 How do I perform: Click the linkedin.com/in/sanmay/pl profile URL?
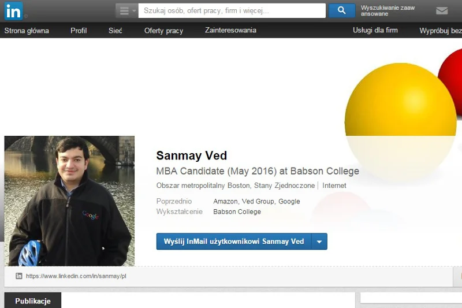click(76, 276)
